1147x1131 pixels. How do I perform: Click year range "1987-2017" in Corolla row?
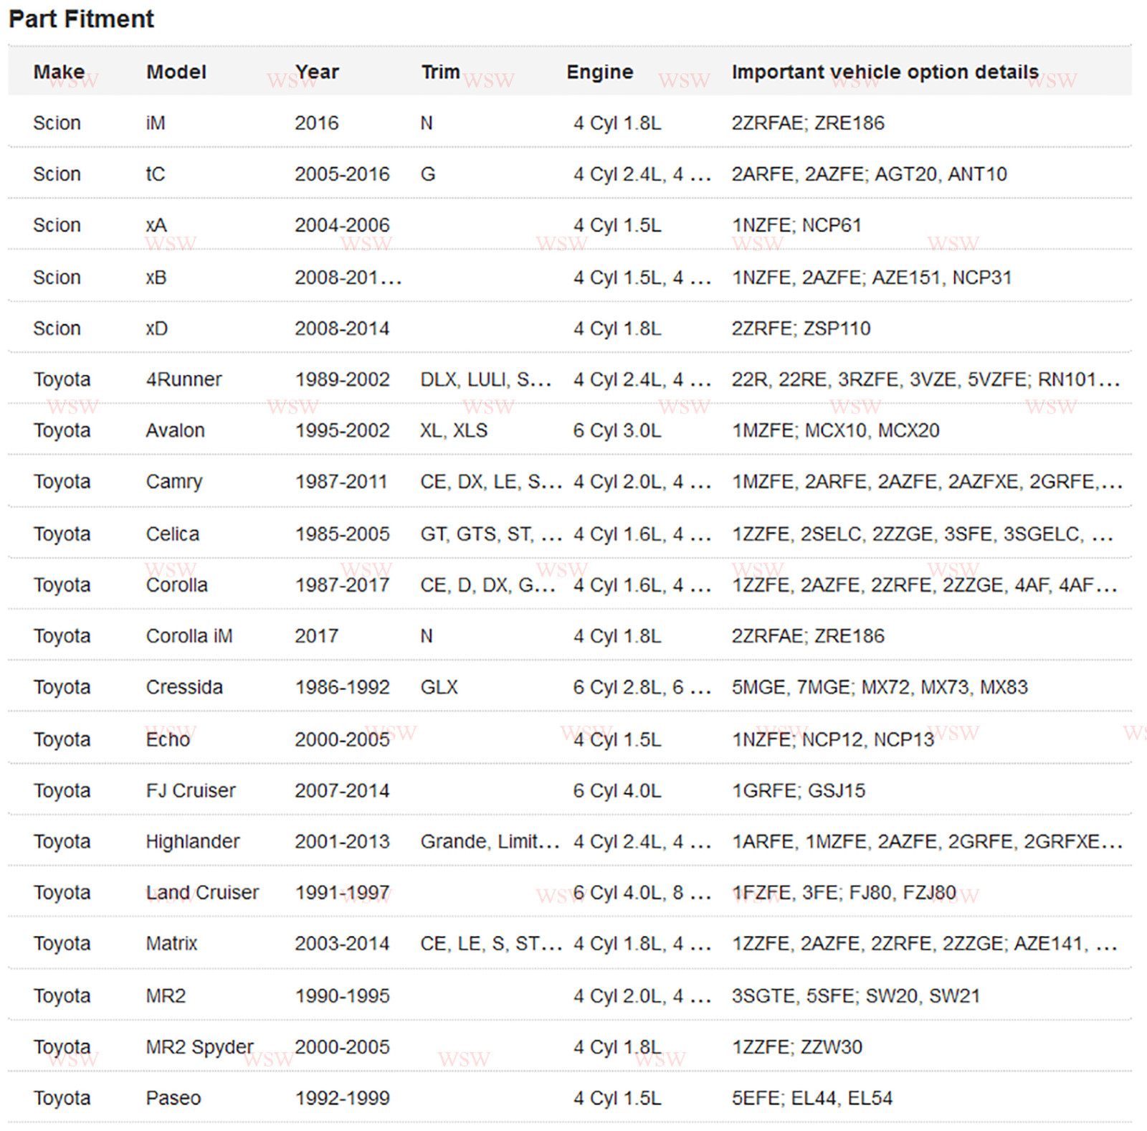coord(343,585)
